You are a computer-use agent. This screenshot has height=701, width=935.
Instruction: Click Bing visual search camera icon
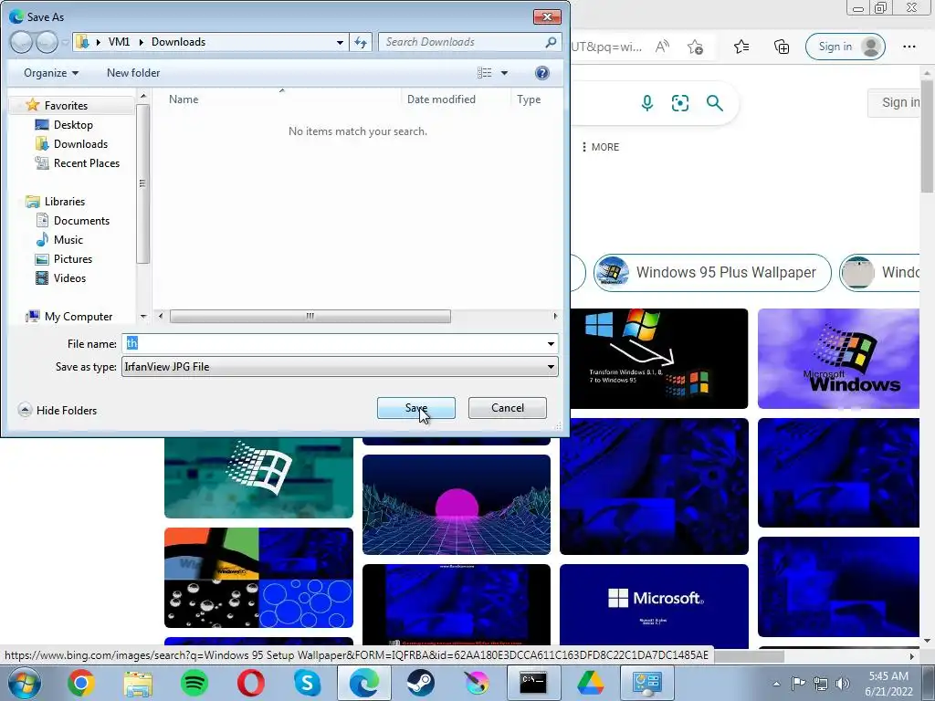pyautogui.click(x=680, y=103)
